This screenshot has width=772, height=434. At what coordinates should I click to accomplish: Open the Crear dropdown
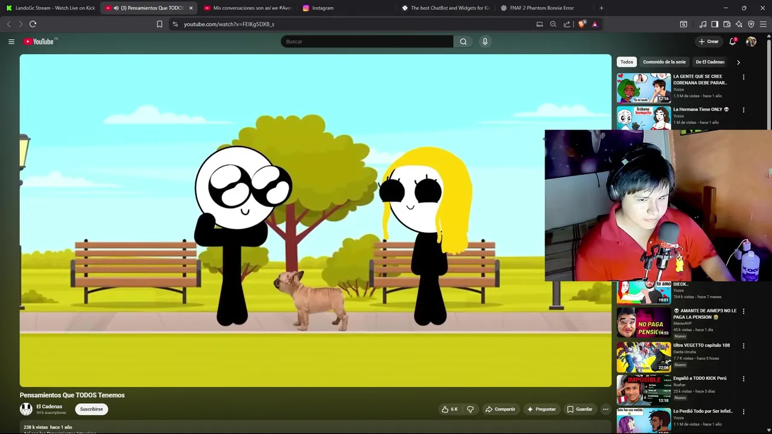tap(708, 42)
